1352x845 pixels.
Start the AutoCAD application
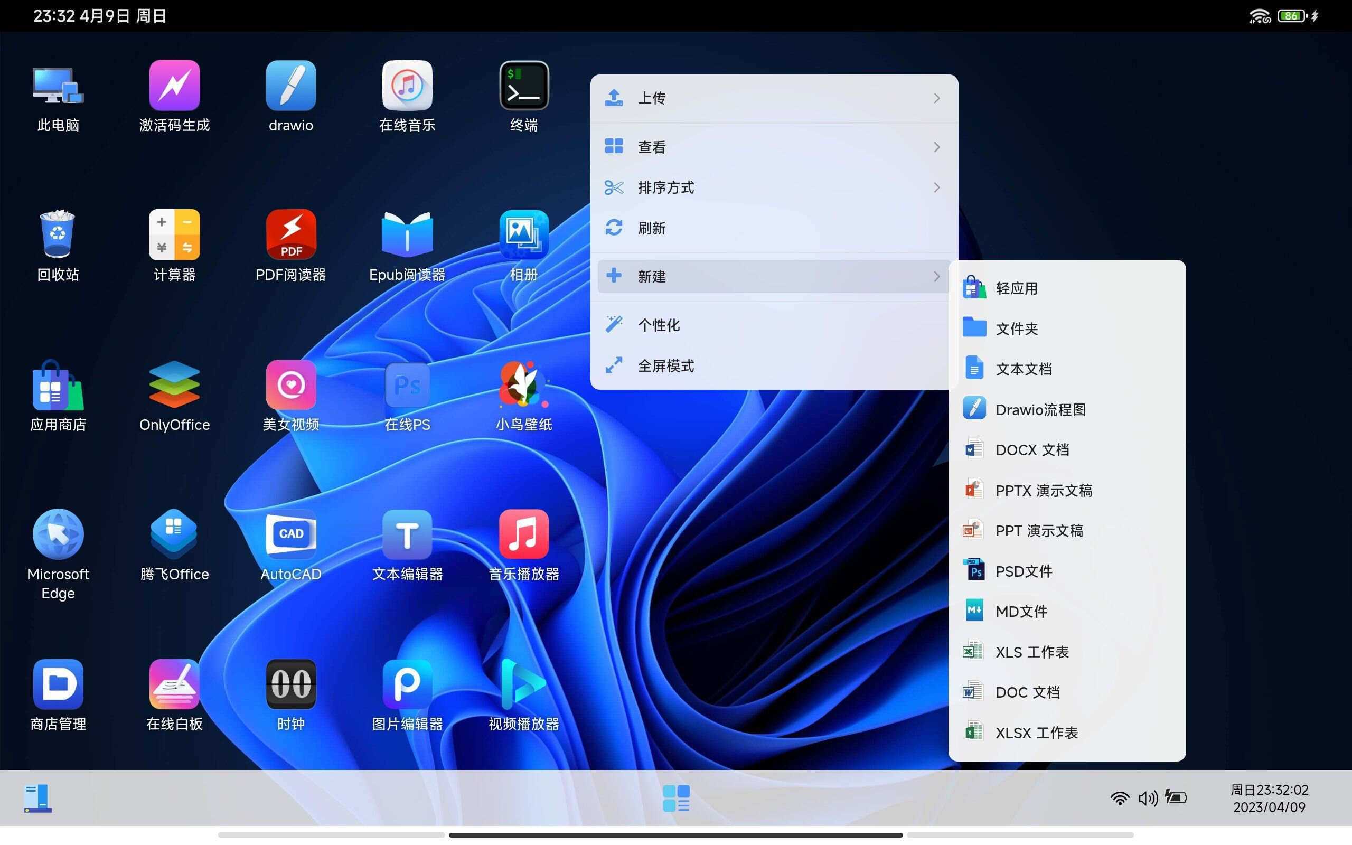click(290, 535)
